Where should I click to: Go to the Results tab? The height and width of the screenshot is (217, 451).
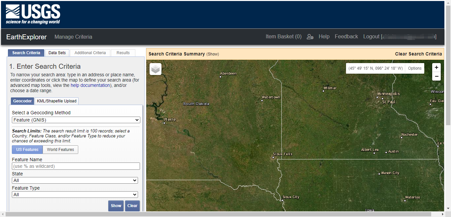123,53
